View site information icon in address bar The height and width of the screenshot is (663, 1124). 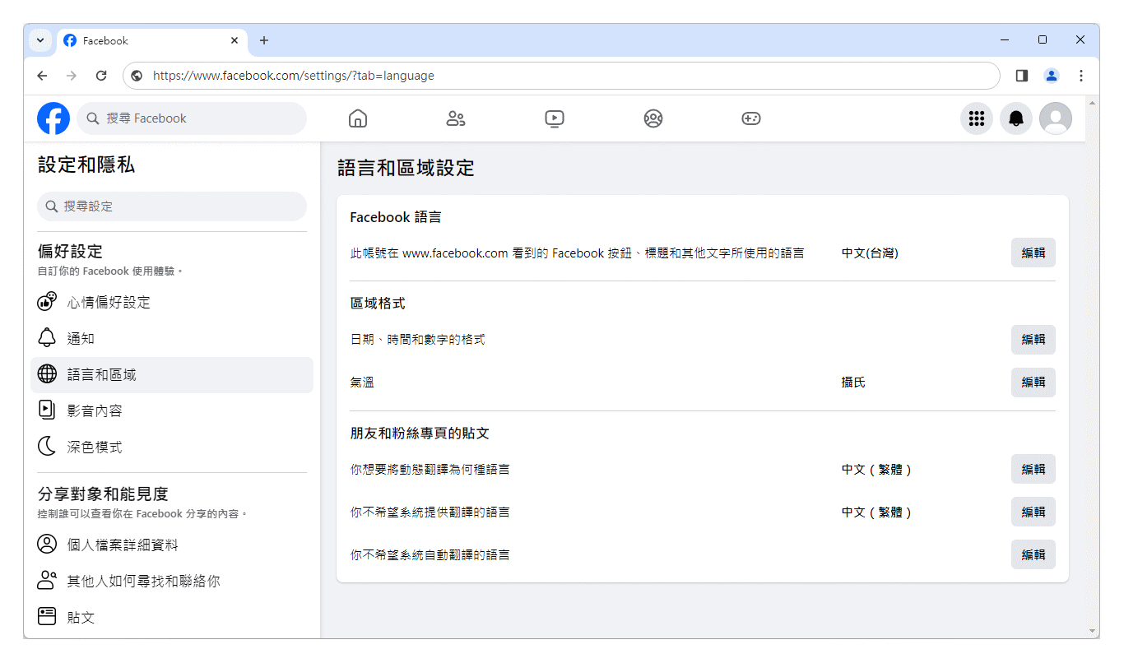[137, 76]
